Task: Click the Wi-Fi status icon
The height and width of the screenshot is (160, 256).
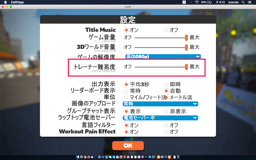Action: click(x=197, y=2)
